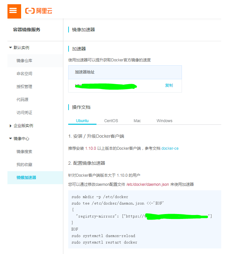
Task: Click the 'sudo systemctl restart docker' line
Action: 104,242
